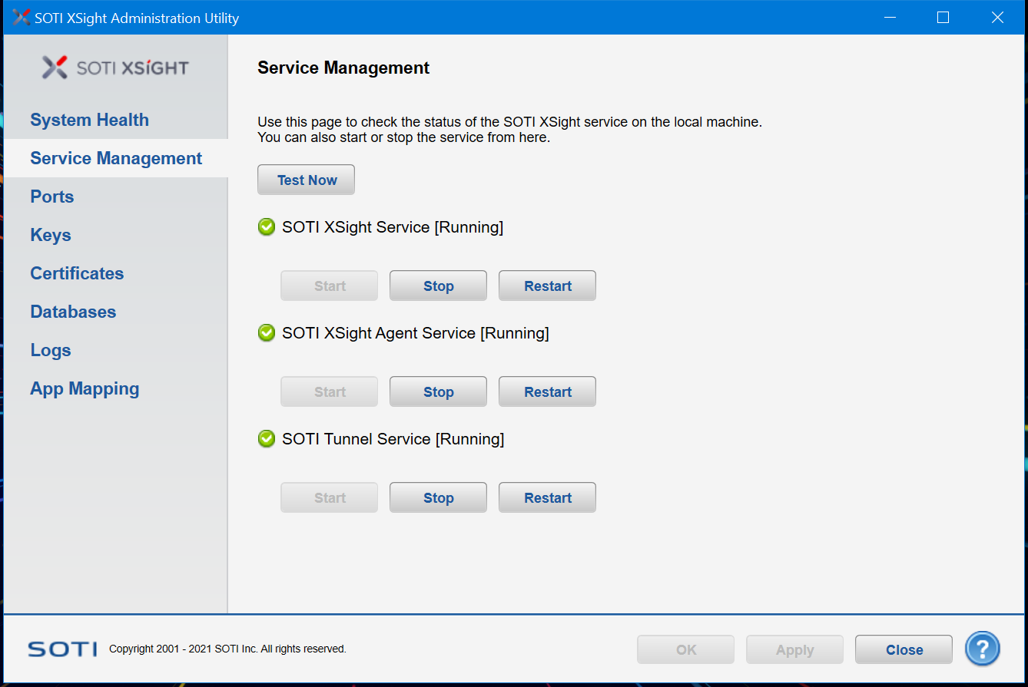
Task: Click the Service Management page heading
Action: pyautogui.click(x=343, y=68)
